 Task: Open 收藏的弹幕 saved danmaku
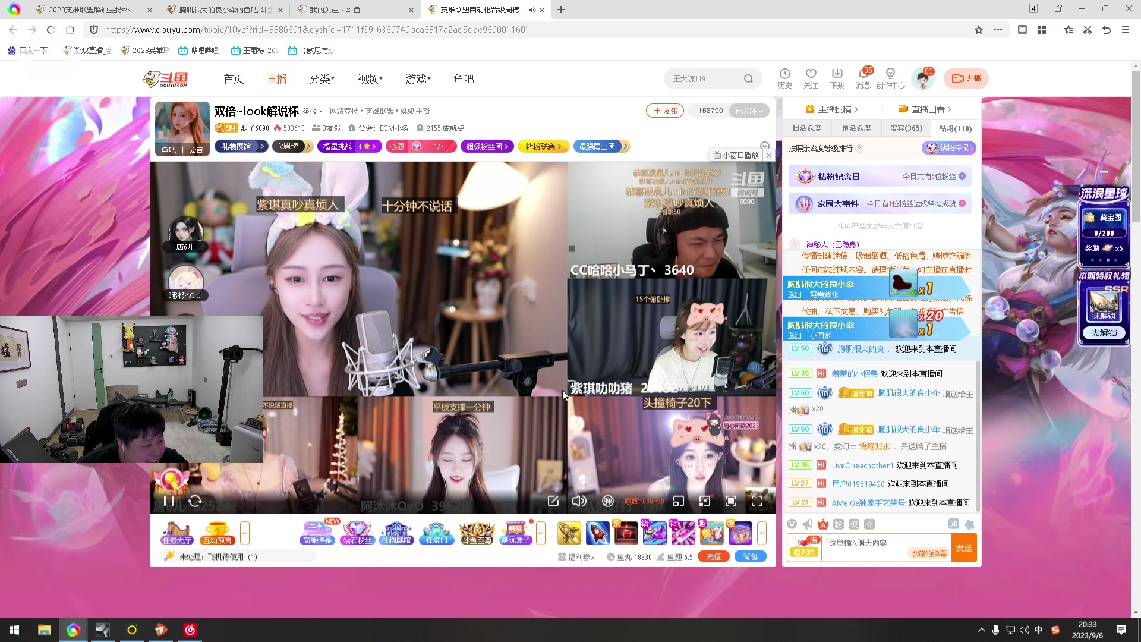click(928, 553)
